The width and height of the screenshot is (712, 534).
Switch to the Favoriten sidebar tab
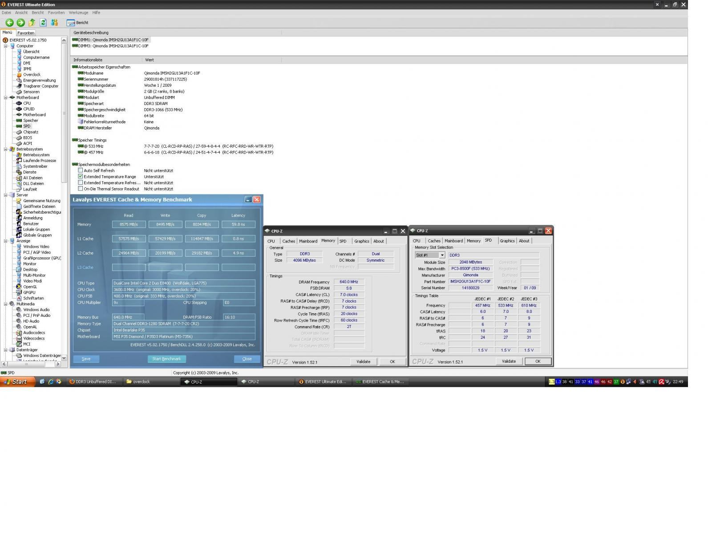pyautogui.click(x=26, y=33)
